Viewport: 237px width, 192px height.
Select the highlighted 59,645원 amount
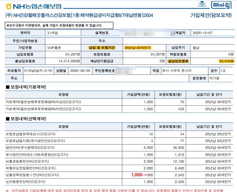click(x=226, y=61)
